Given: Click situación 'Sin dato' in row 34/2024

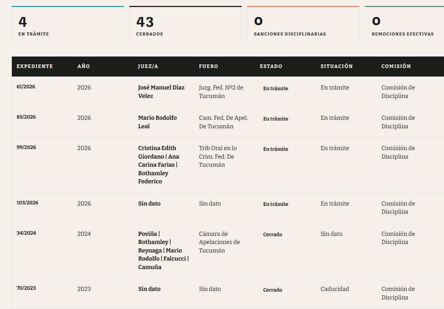Looking at the screenshot, I should 332,234.
